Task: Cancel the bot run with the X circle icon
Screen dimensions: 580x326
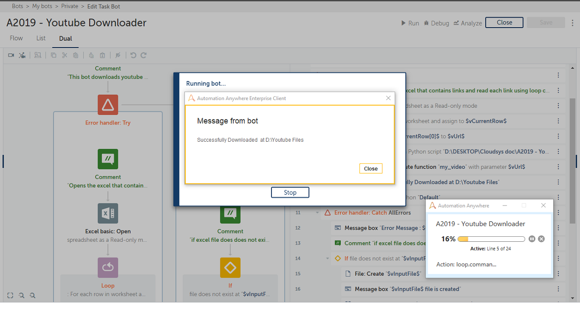Action: click(x=541, y=239)
